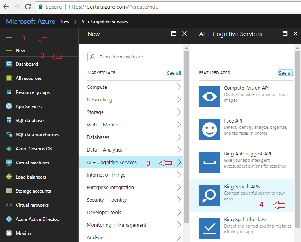The image size is (301, 242).
Task: Click See all under Featured Apps
Action: [x=285, y=73]
